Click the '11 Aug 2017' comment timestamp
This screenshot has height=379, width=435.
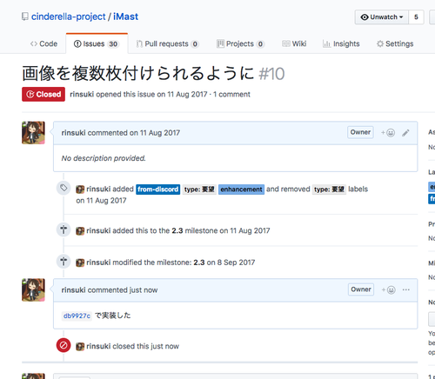pyautogui.click(x=160, y=133)
